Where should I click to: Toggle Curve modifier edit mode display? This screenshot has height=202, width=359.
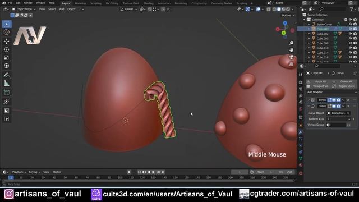tap(329, 106)
